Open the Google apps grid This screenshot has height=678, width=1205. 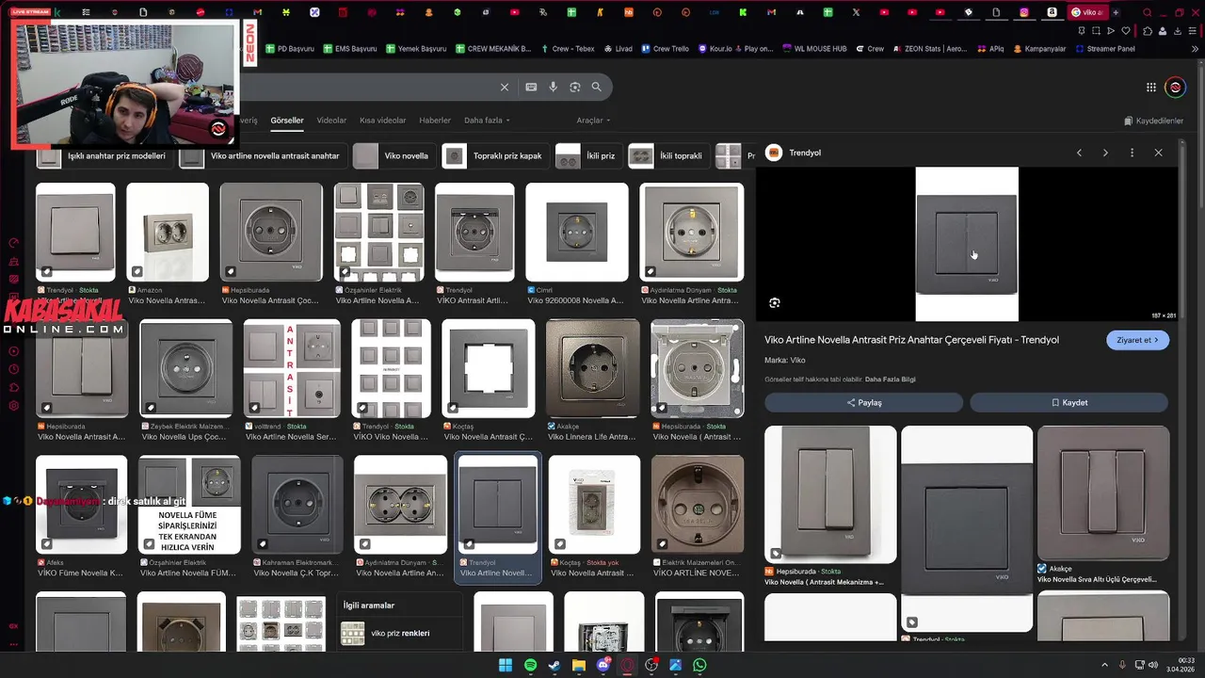click(x=1150, y=88)
